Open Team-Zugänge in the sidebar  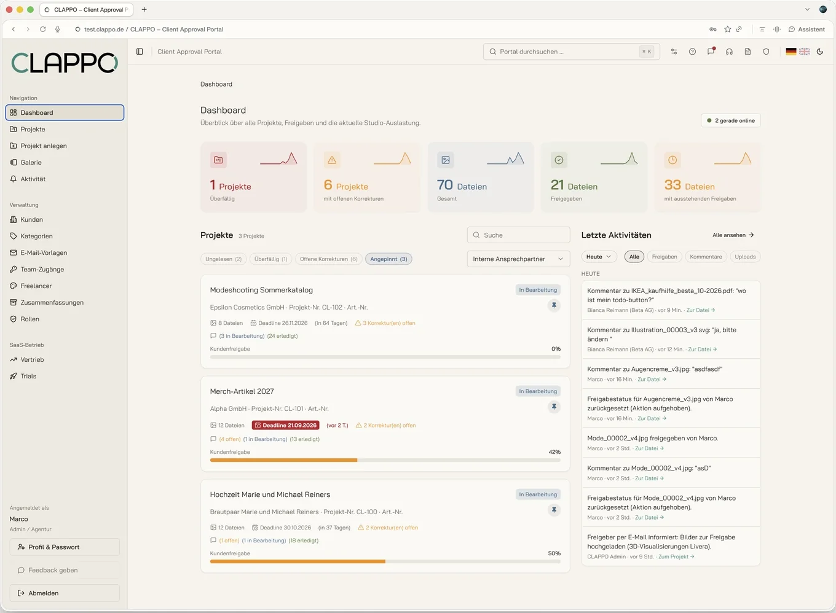(x=65, y=270)
